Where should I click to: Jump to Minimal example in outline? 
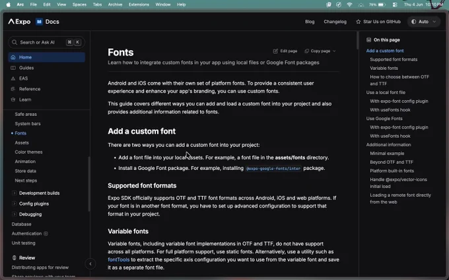pyautogui.click(x=387, y=154)
